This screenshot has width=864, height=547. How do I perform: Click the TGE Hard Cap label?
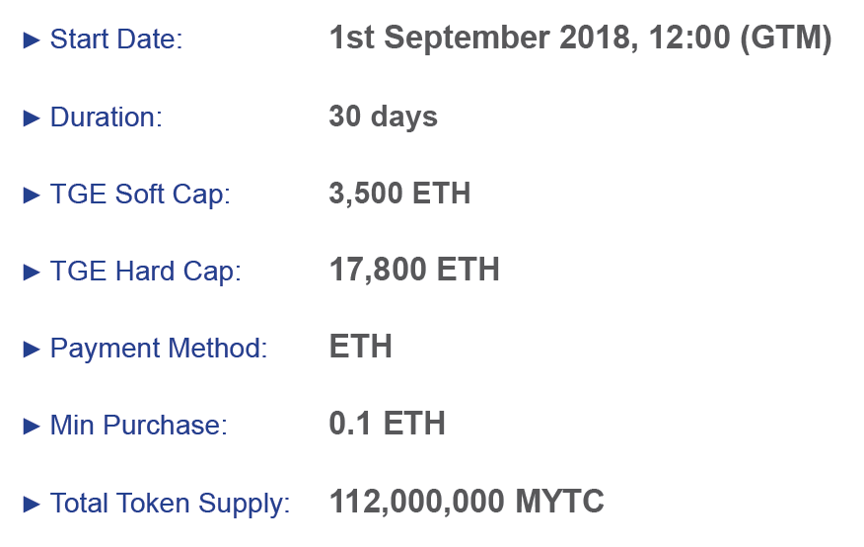(x=145, y=272)
